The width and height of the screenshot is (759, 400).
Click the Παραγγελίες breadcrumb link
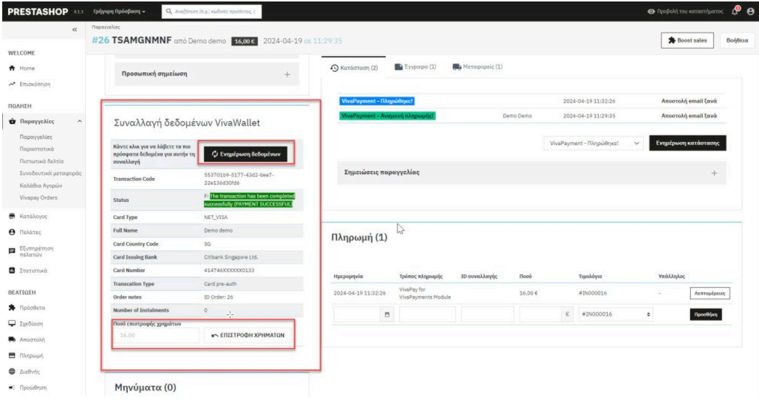click(x=106, y=27)
